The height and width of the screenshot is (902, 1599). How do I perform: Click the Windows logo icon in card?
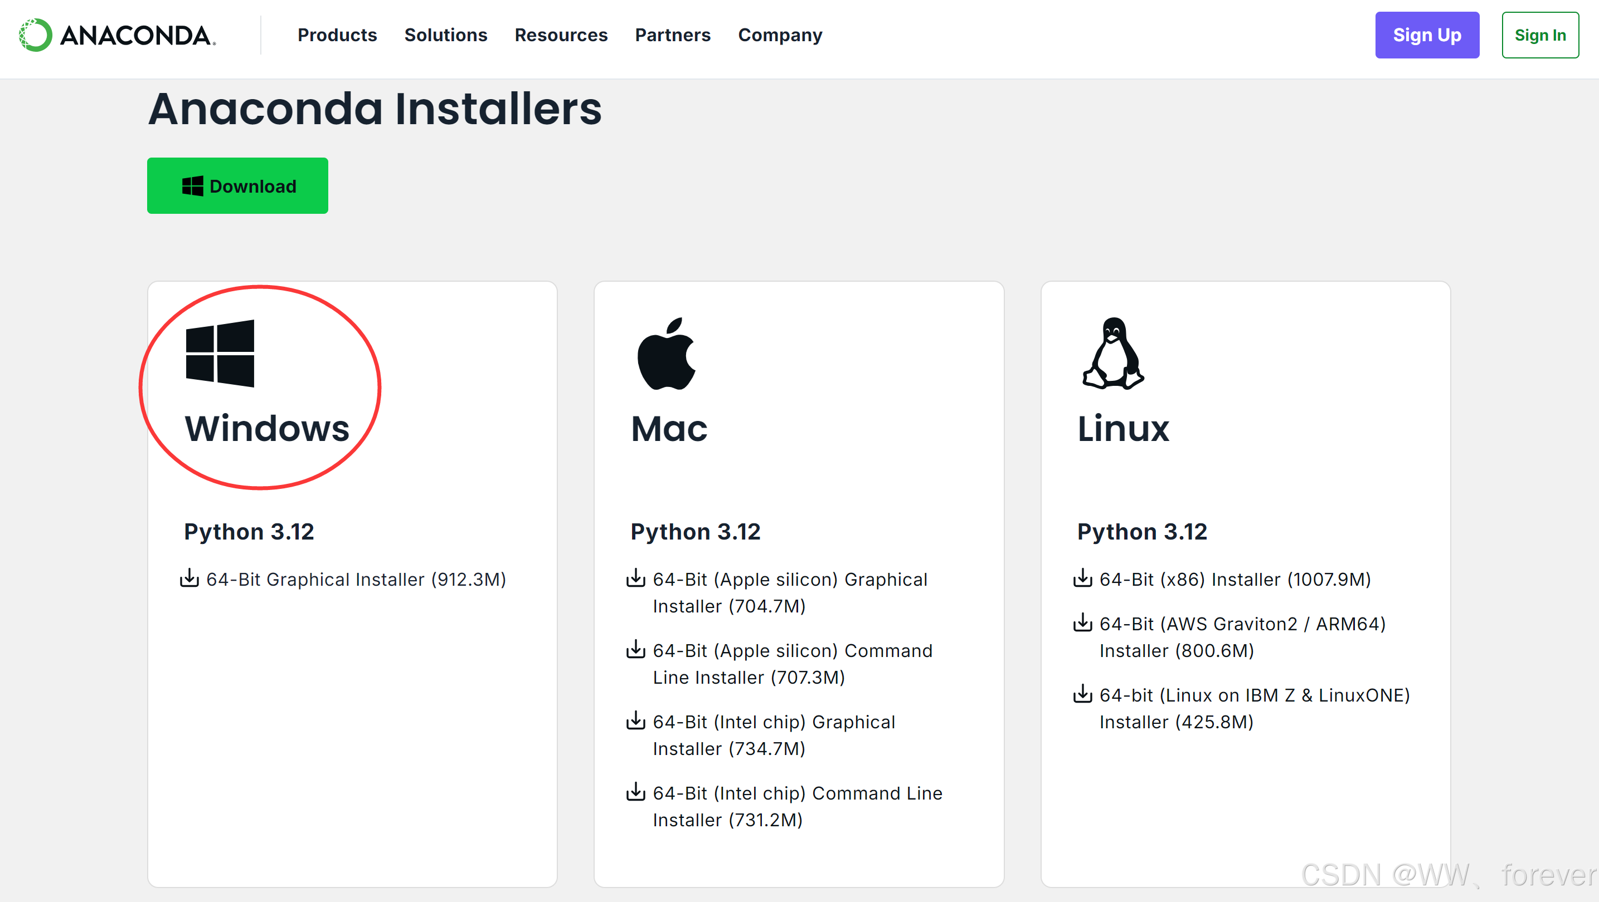(220, 354)
